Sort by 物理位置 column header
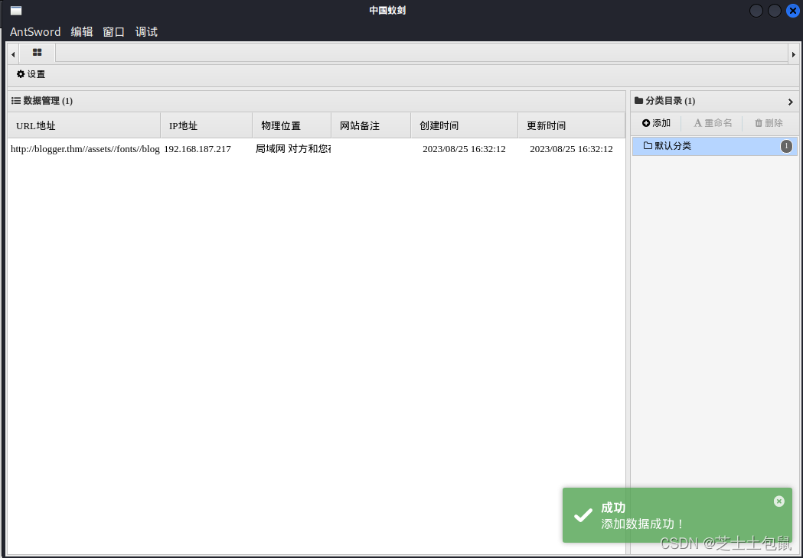 [292, 125]
